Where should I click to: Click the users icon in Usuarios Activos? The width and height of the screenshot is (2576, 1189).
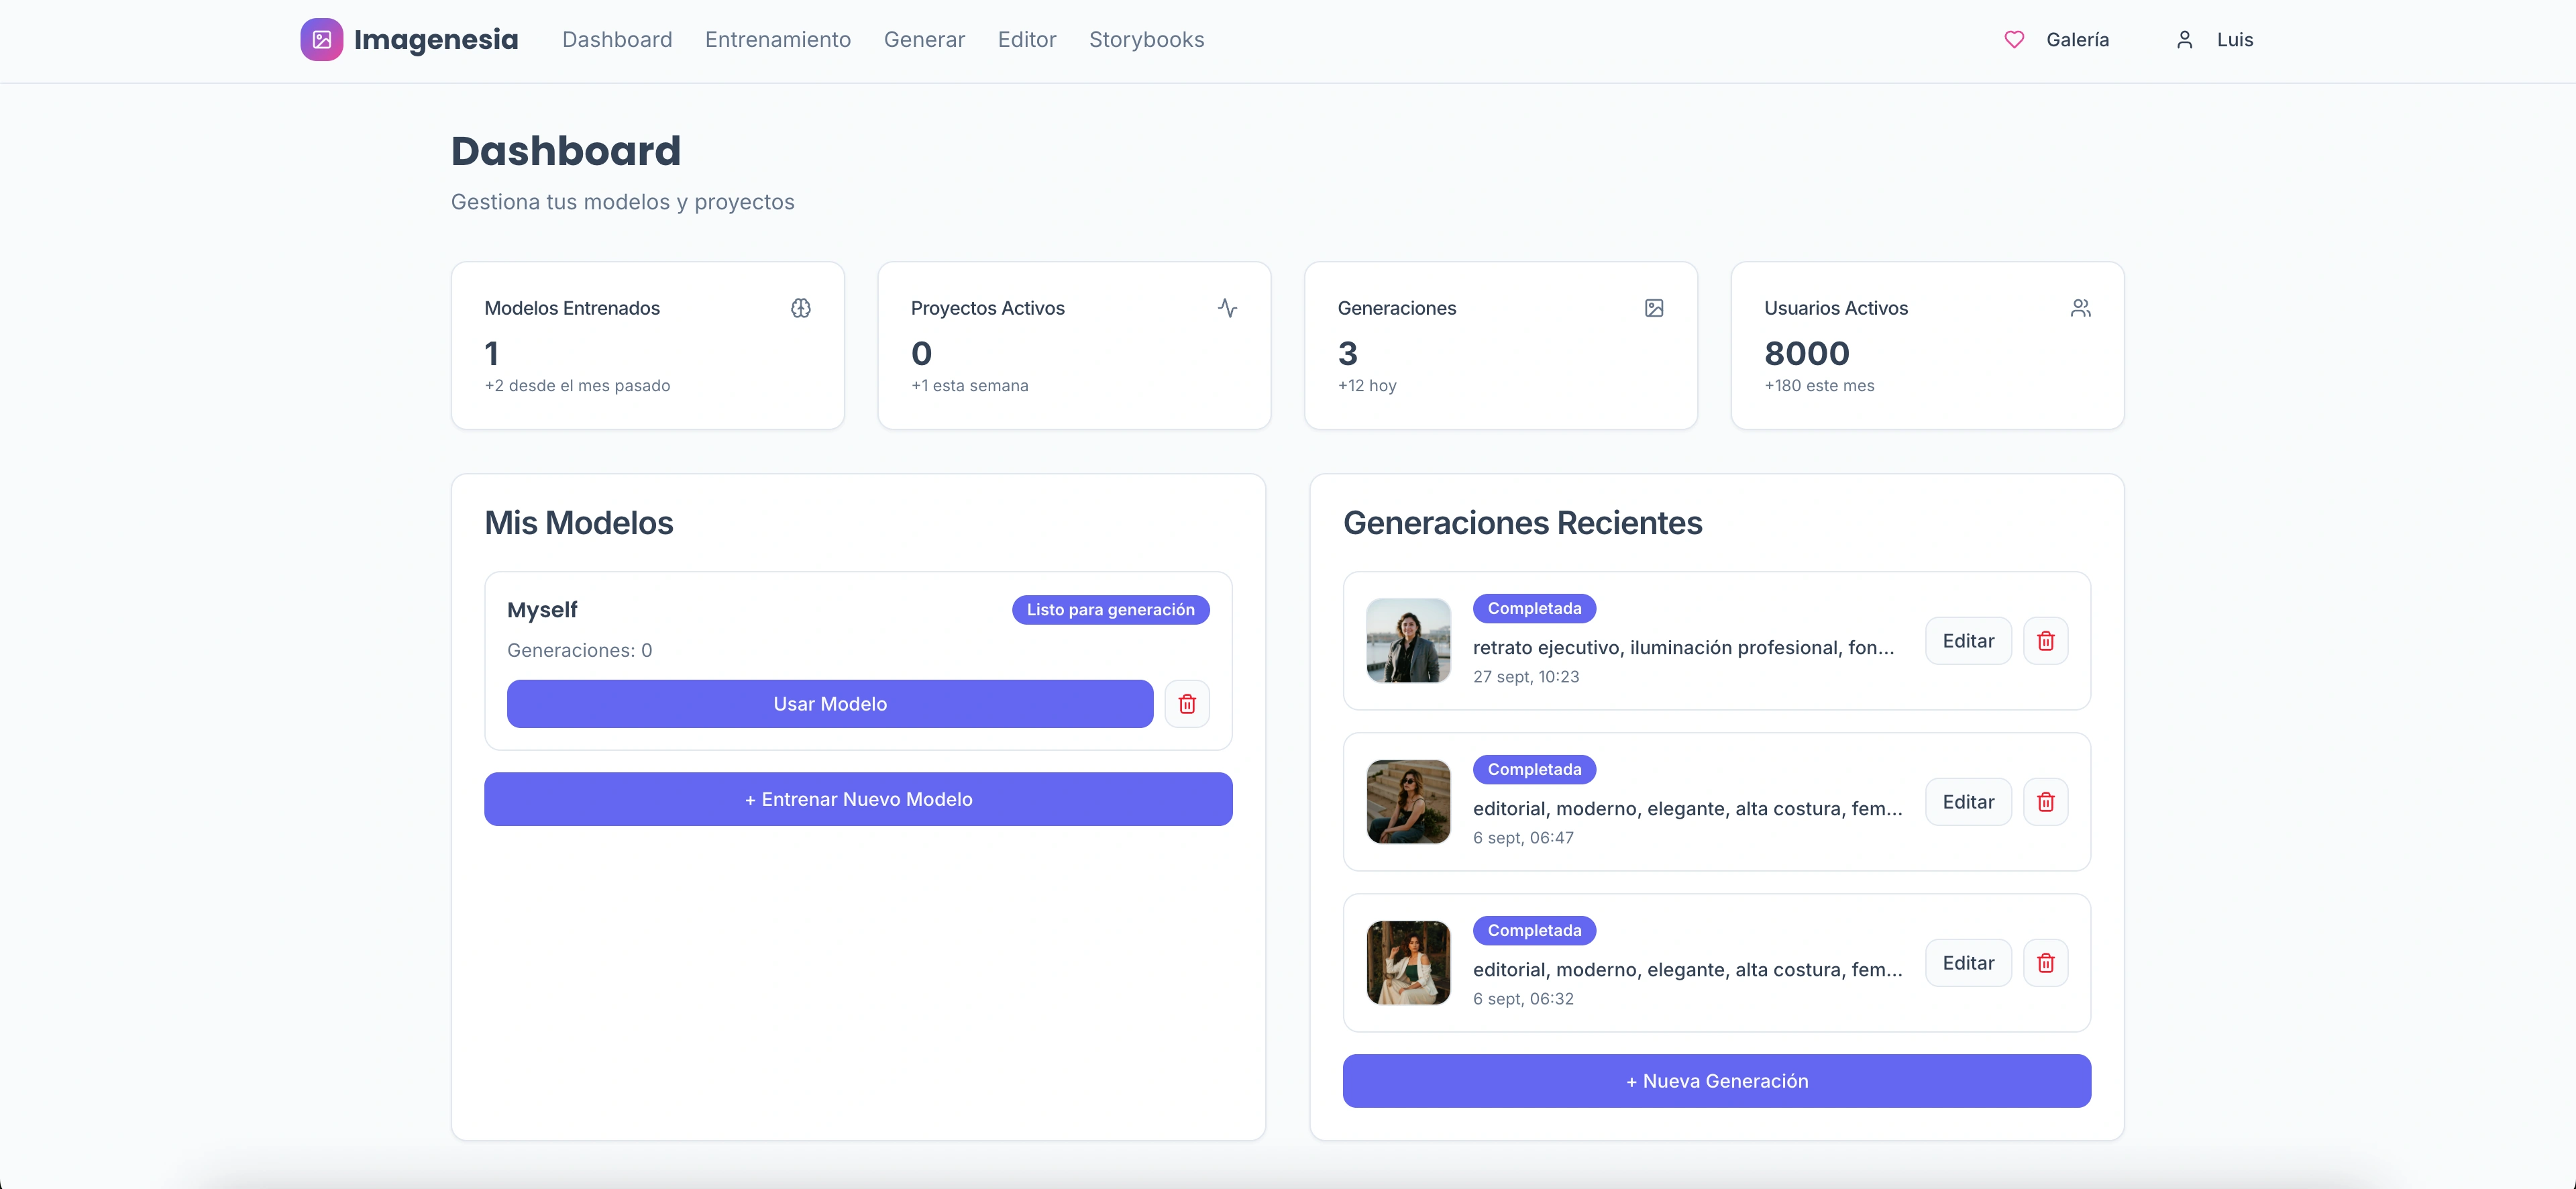tap(2080, 308)
